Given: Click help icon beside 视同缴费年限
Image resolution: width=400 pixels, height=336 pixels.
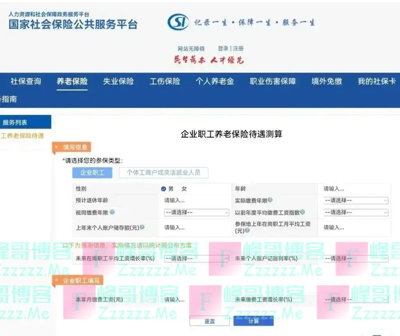Looking at the screenshot, I should click(112, 212).
